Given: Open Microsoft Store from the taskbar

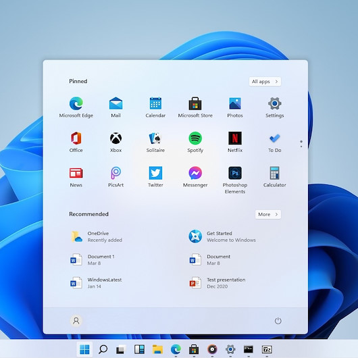Looking at the screenshot, I should (x=194, y=349).
